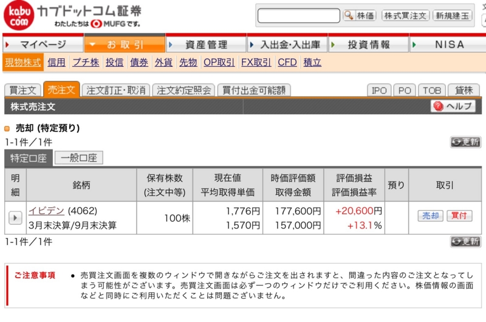Switch to the 売注文 tab
Screen dimensions: 486x322
click(61, 89)
